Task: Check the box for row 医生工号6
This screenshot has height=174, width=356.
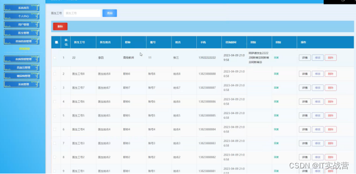Action: click(55, 101)
